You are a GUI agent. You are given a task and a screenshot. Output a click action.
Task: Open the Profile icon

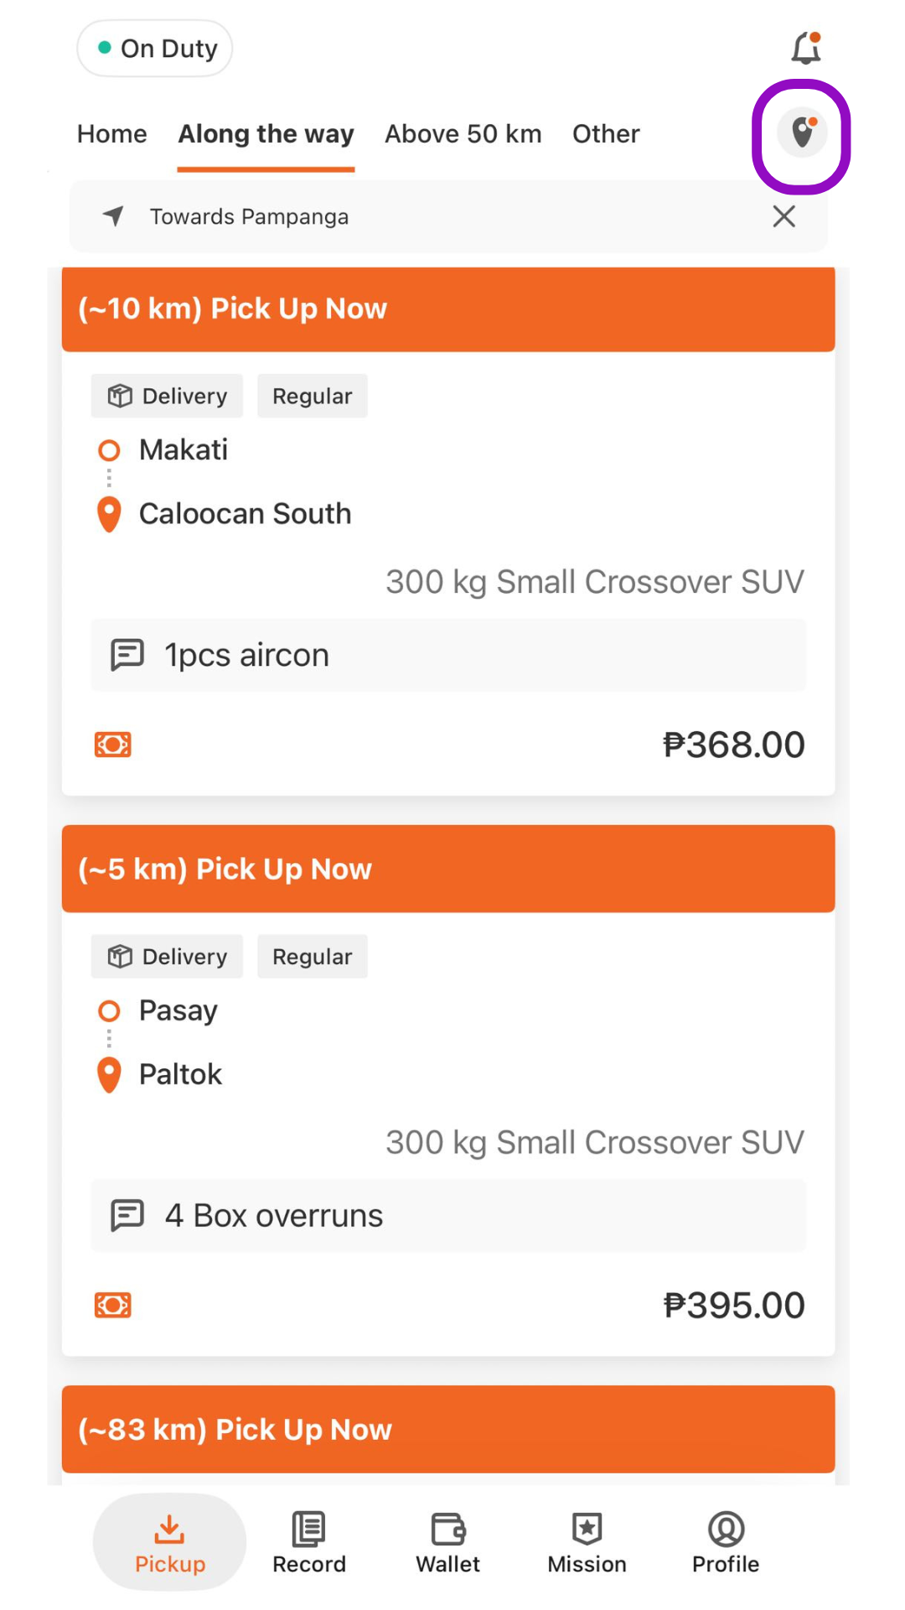pyautogui.click(x=726, y=1529)
